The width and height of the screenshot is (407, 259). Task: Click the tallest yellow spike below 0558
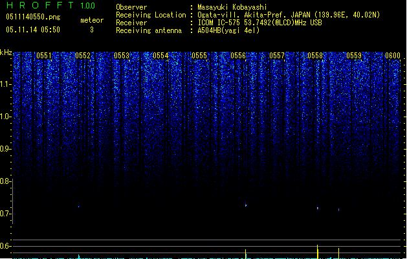(x=318, y=252)
